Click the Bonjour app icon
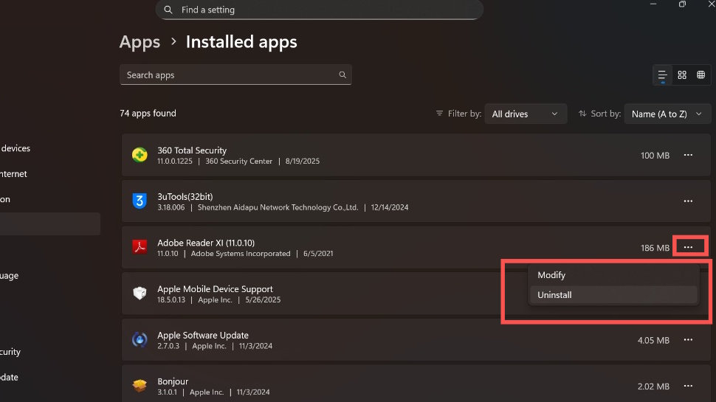Viewport: 716px width, 402px height. click(140, 386)
